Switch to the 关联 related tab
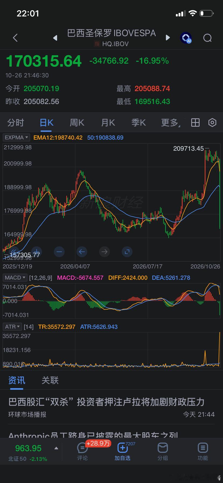The image size is (223, 483). pos(50,380)
